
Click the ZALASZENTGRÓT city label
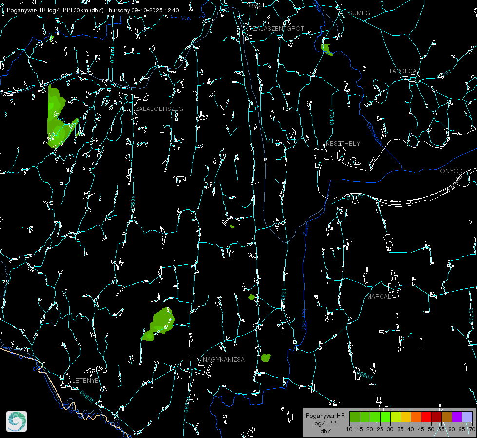(278, 28)
